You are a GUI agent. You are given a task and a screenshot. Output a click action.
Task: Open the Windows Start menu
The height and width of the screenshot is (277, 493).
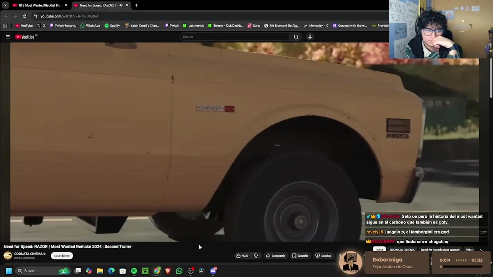click(8, 271)
